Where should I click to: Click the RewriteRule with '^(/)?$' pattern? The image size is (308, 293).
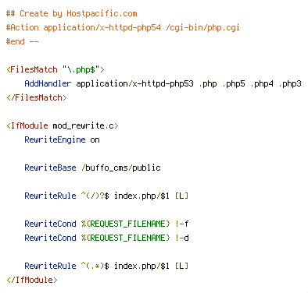(106, 196)
